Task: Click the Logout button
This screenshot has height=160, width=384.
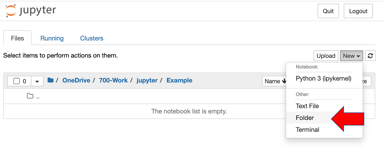Action: (x=358, y=11)
